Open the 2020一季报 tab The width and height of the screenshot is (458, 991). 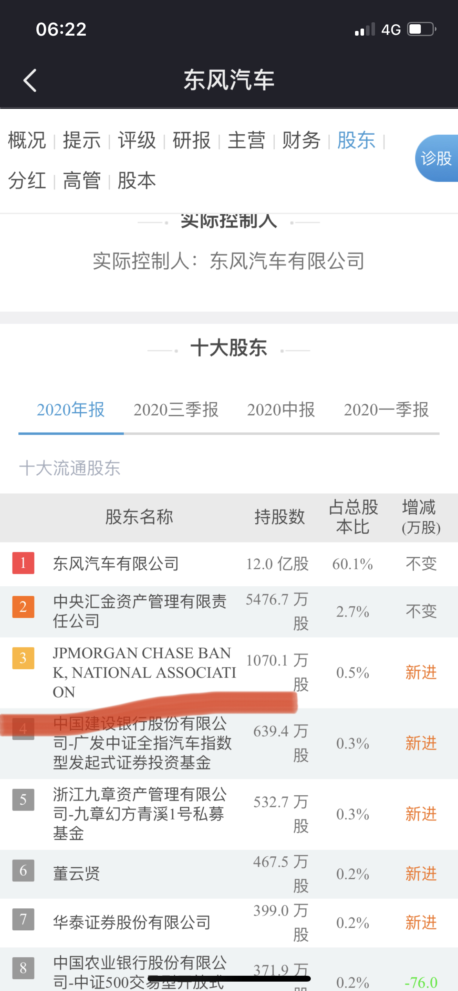click(x=386, y=410)
